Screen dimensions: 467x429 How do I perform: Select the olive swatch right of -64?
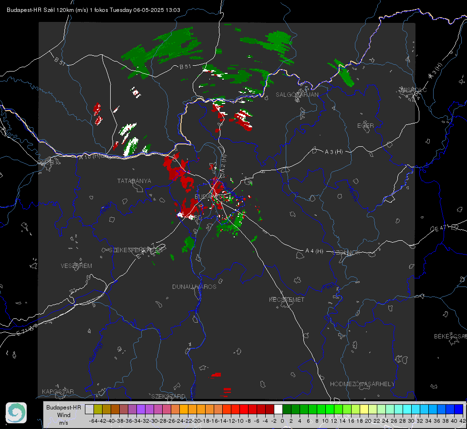coord(98,409)
